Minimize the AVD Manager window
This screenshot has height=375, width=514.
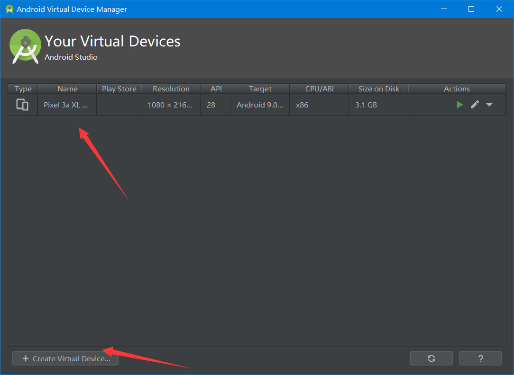[444, 9]
